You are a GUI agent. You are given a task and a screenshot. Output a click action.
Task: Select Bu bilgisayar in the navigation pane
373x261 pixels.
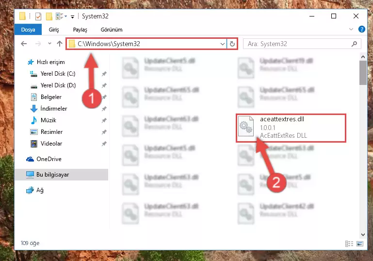click(x=62, y=175)
